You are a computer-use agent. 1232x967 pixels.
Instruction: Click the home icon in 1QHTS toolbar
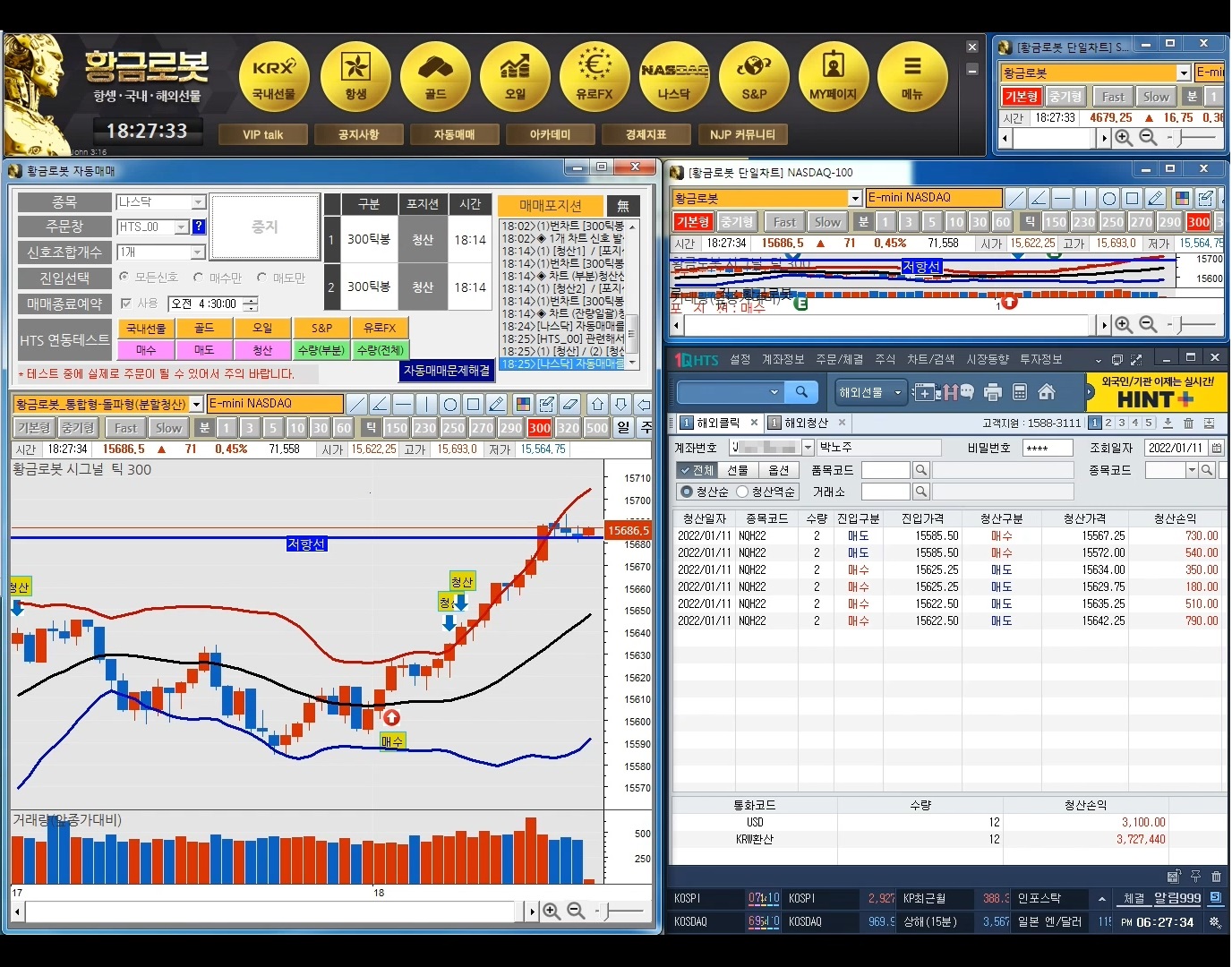coord(1046,392)
